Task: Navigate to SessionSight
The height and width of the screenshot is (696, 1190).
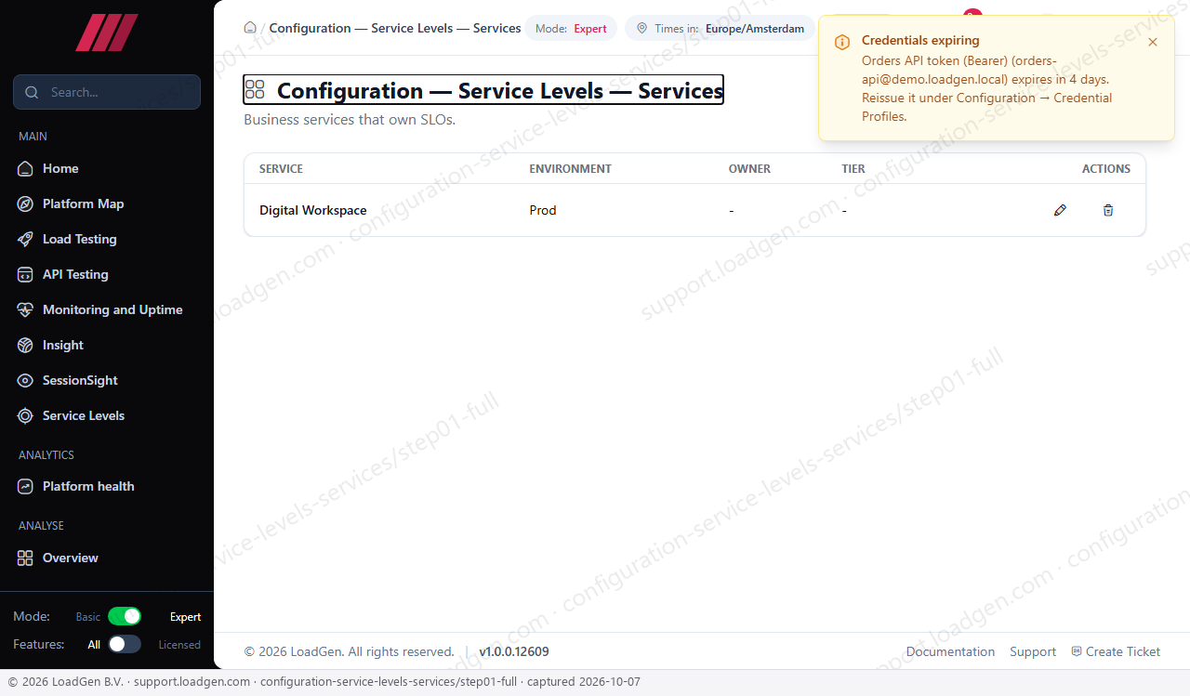Action: 80,380
